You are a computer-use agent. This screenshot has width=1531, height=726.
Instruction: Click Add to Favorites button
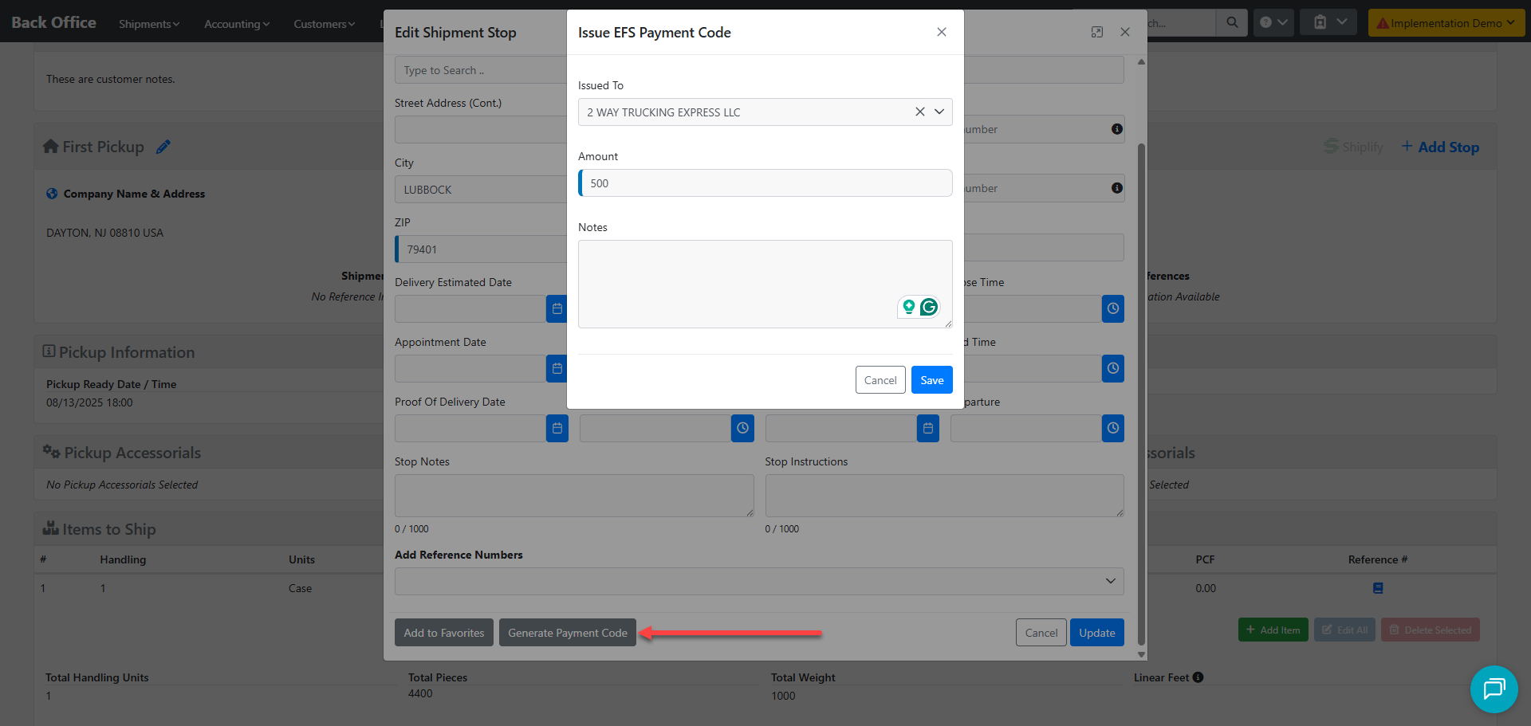pyautogui.click(x=444, y=633)
